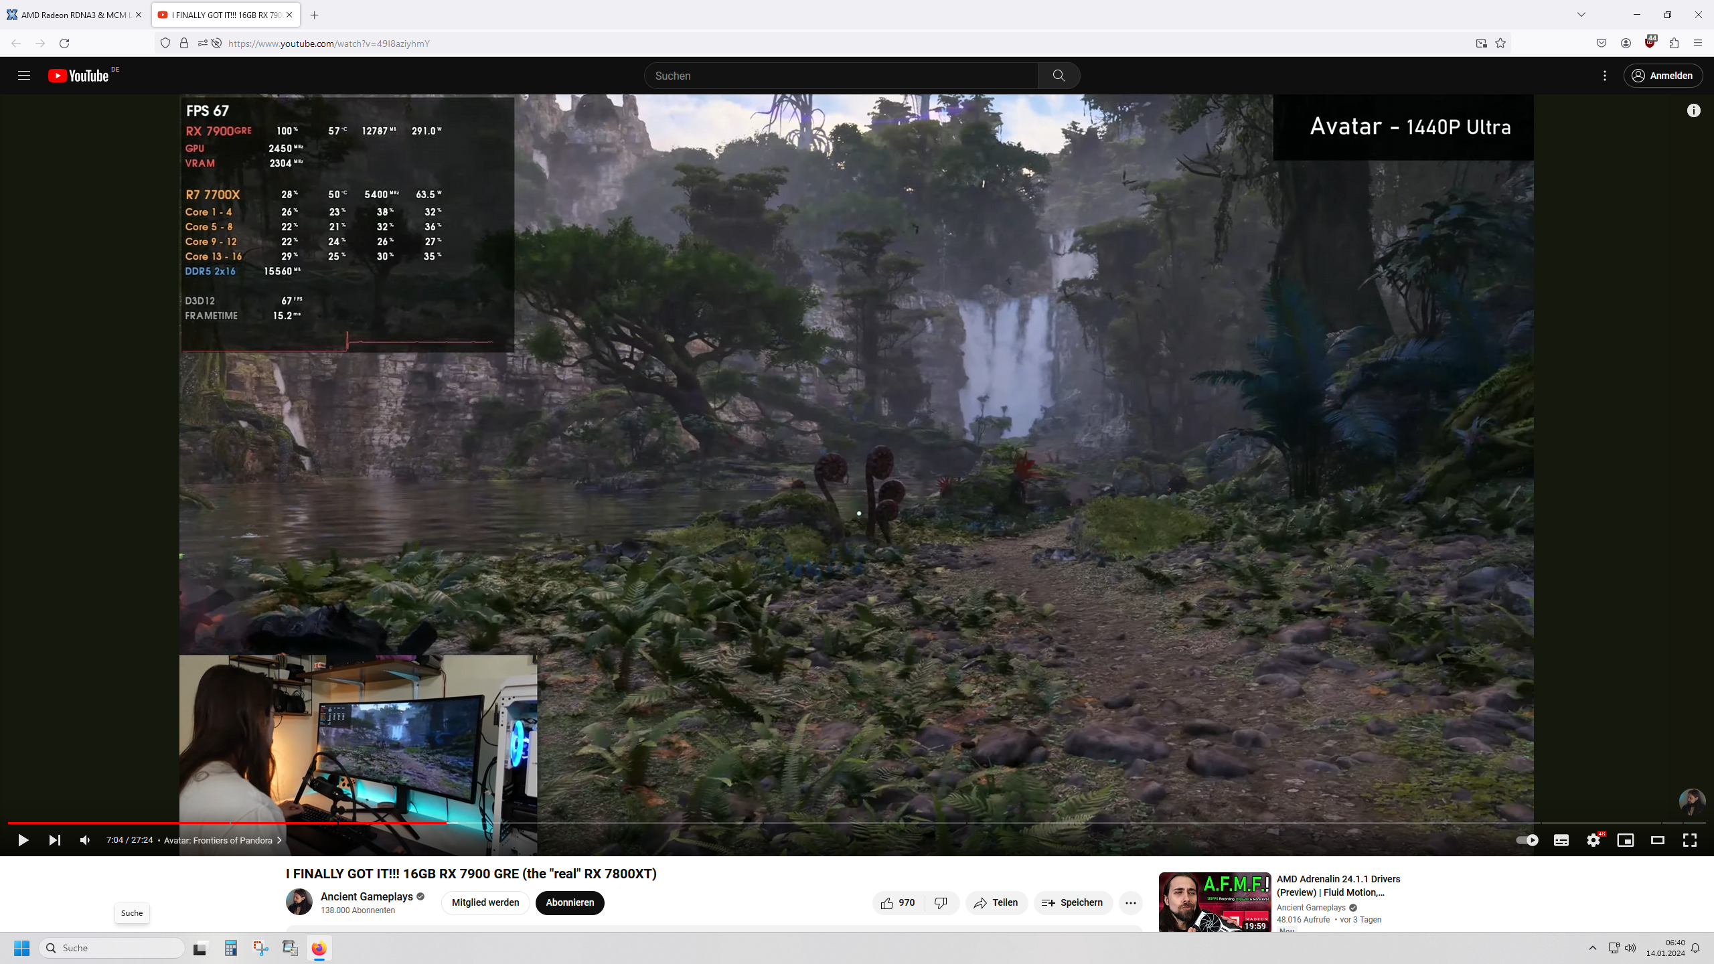This screenshot has width=1714, height=964.
Task: Open the video settings gear
Action: [1593, 840]
